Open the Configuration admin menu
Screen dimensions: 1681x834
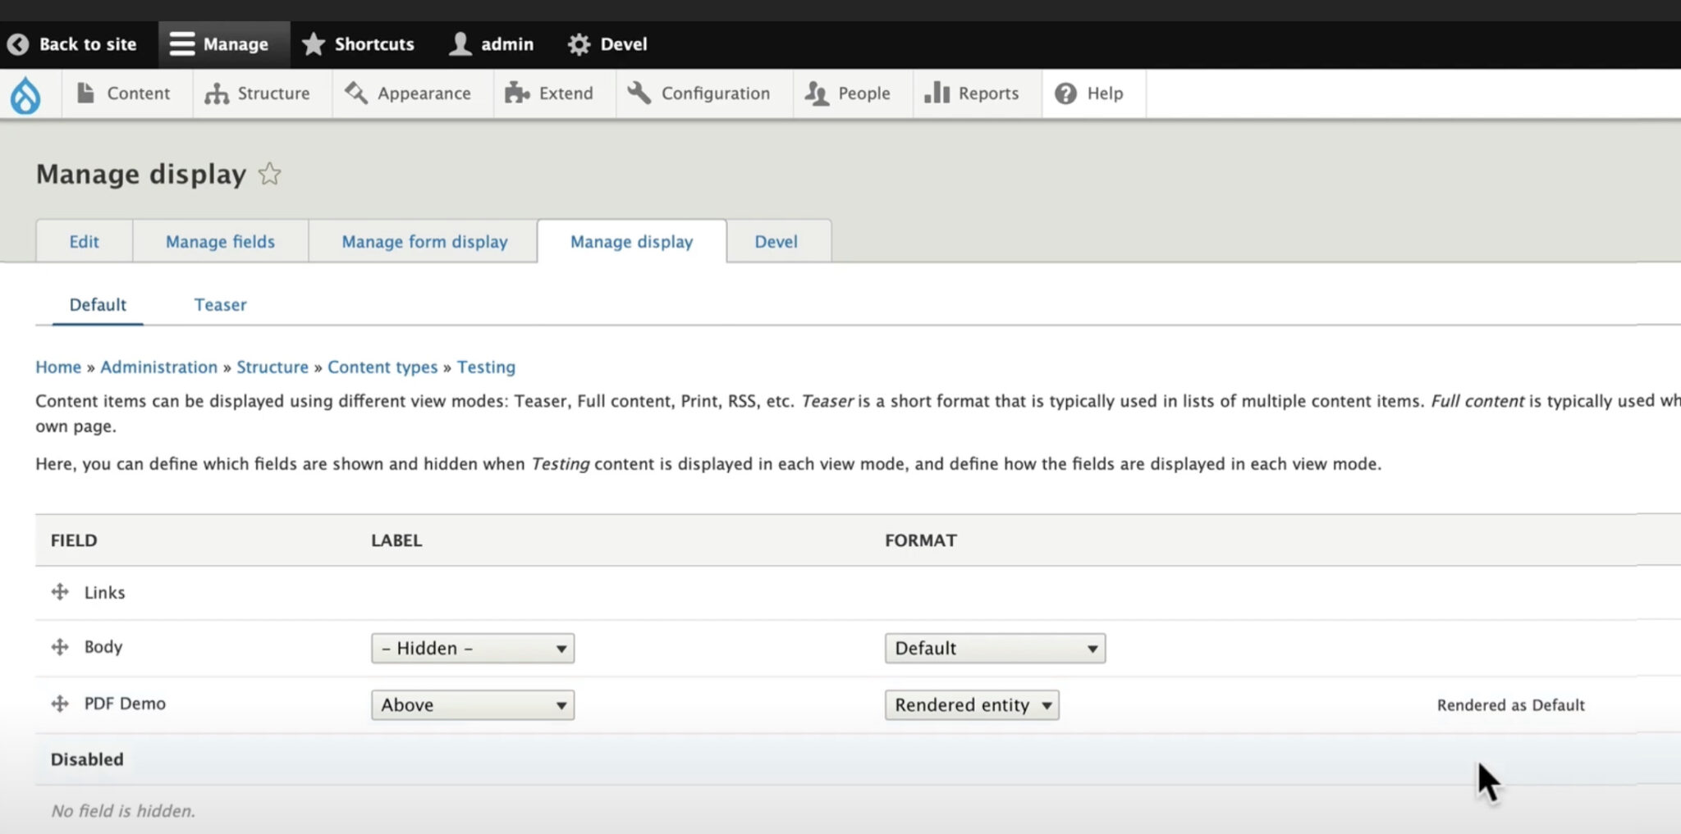[x=704, y=93]
